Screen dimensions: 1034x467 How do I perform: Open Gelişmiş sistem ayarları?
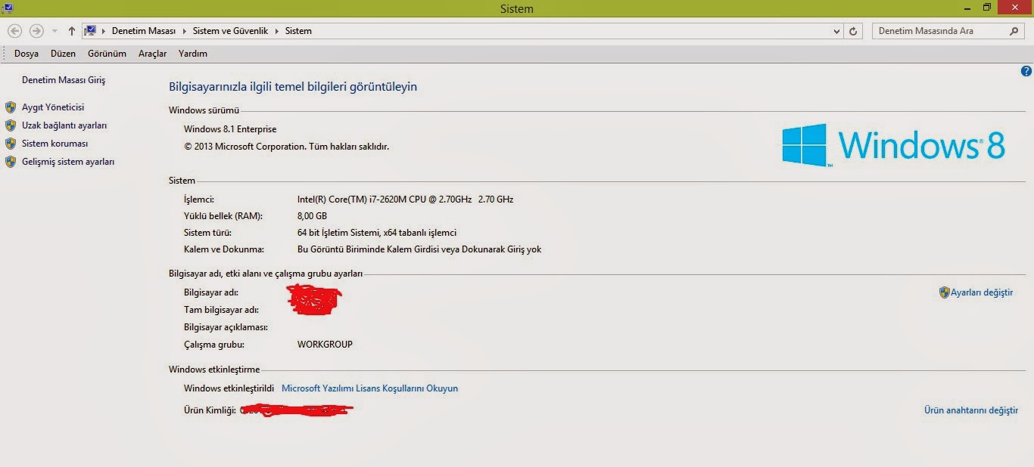(x=68, y=162)
